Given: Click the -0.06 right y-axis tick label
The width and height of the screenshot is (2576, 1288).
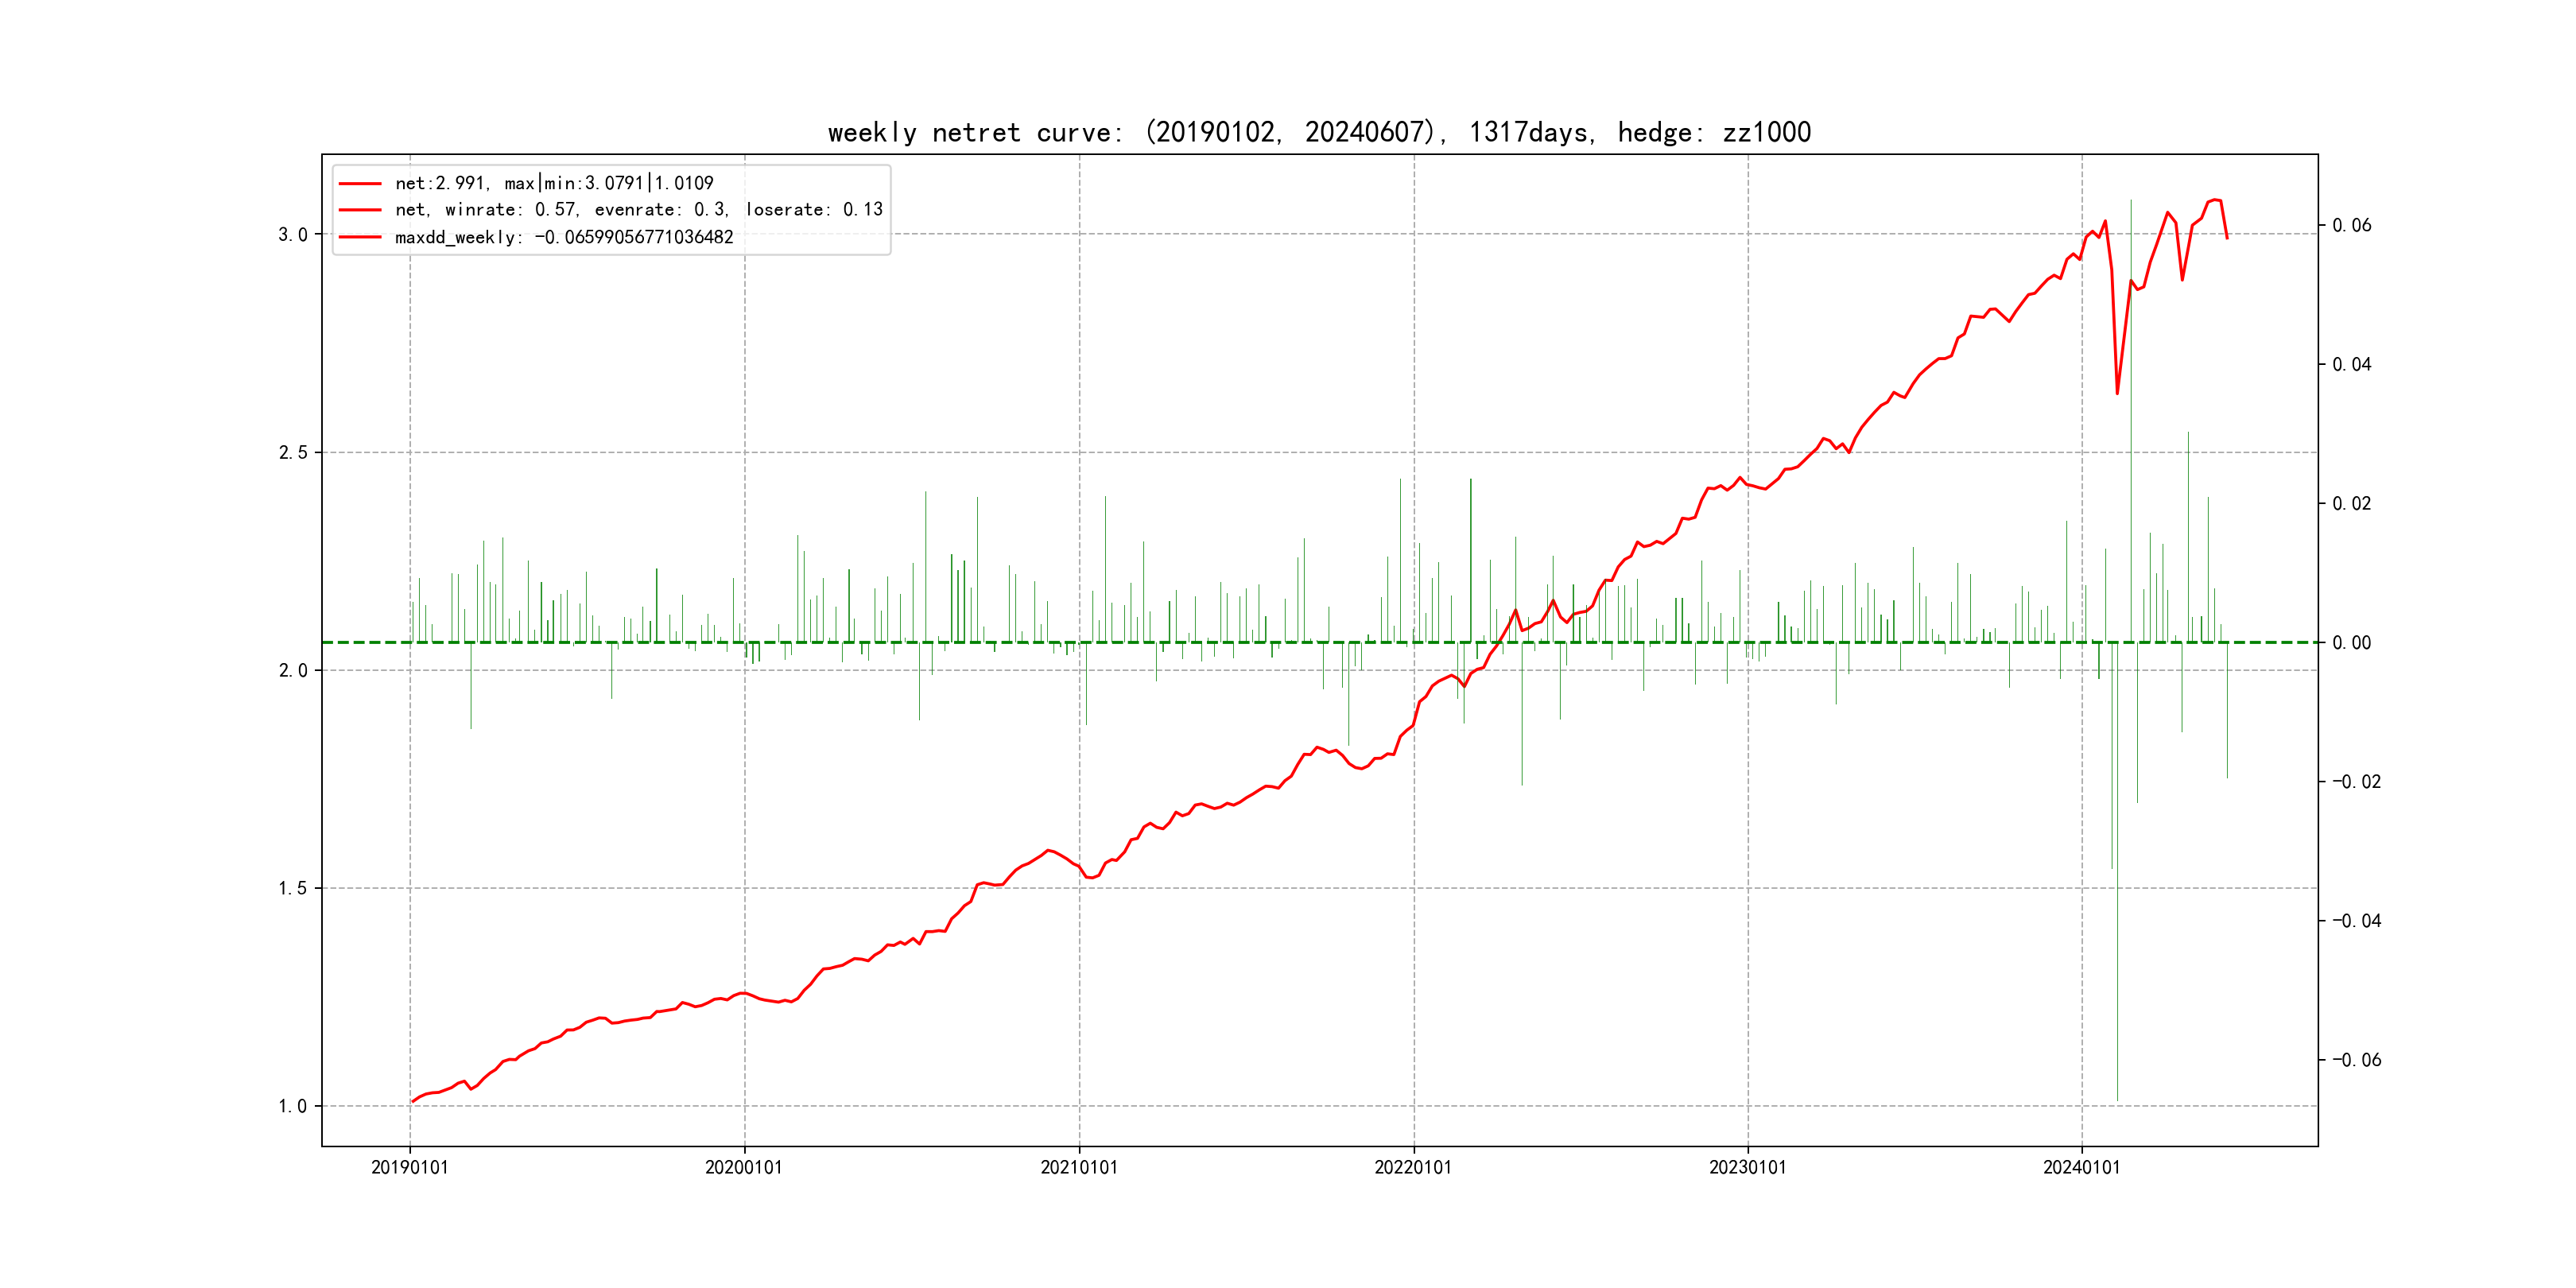Looking at the screenshot, I should point(2356,1060).
